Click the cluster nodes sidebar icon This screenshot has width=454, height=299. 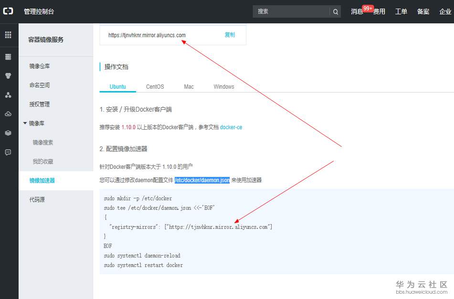[x=8, y=95]
